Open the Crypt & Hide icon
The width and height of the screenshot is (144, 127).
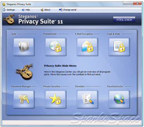tap(119, 47)
